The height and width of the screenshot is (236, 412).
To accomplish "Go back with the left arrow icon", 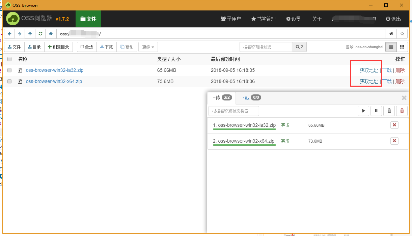I will pyautogui.click(x=9, y=34).
